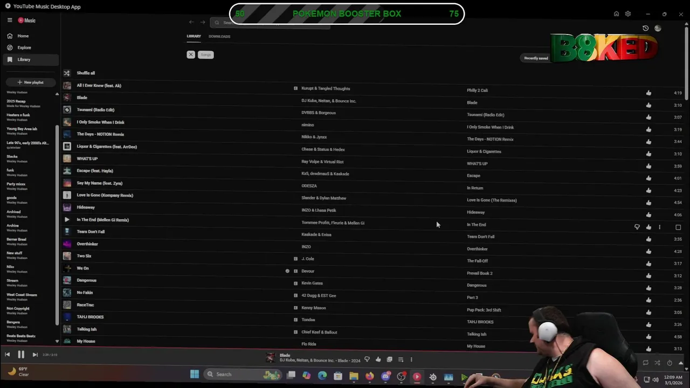
Task: Open desktop app settings gear
Action: point(628,14)
